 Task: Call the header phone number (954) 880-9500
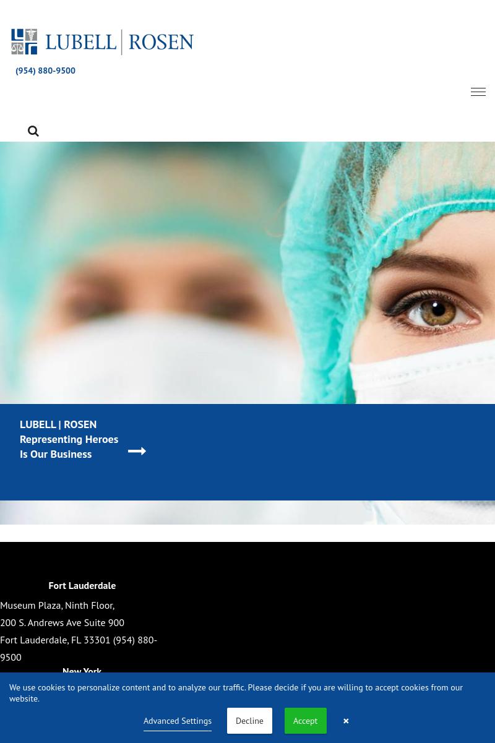tap(45, 71)
